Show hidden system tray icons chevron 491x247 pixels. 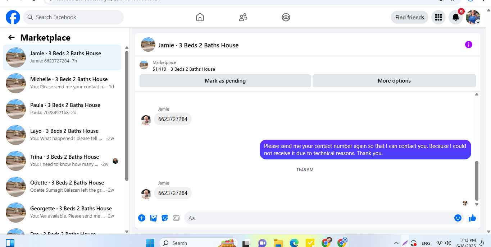coord(396,243)
